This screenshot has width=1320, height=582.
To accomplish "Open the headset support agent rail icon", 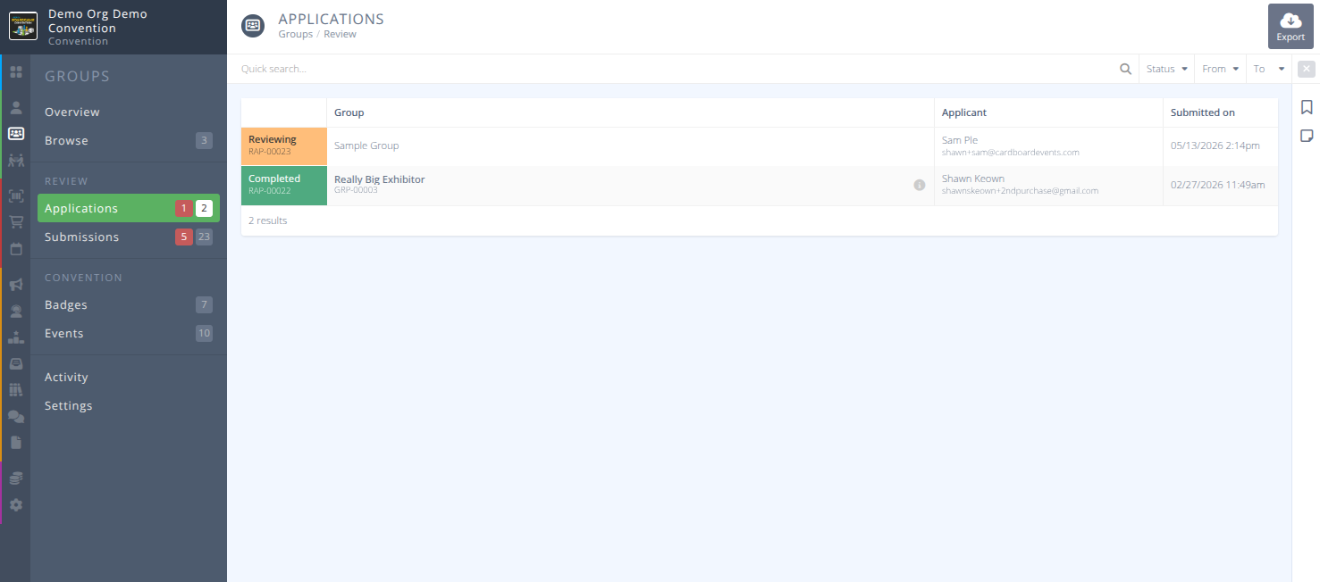I will [x=15, y=312].
